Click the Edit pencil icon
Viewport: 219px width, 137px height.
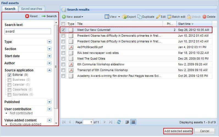tap(158, 17)
